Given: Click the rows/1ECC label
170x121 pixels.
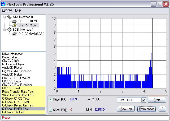Looking at the screenshot, I should (93, 99).
